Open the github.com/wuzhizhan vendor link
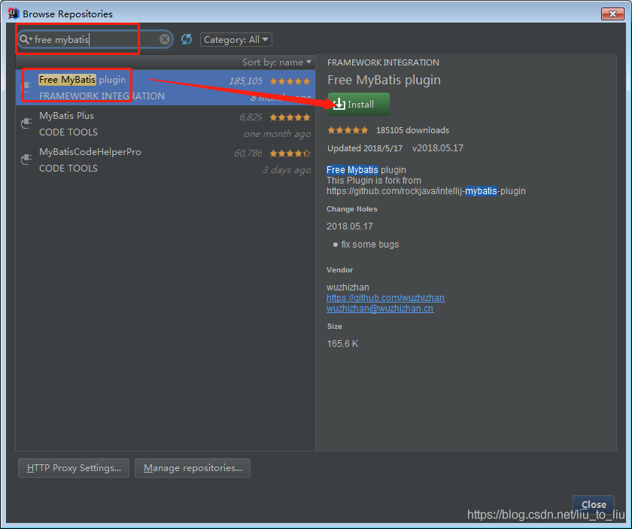The image size is (632, 529). coord(385,297)
